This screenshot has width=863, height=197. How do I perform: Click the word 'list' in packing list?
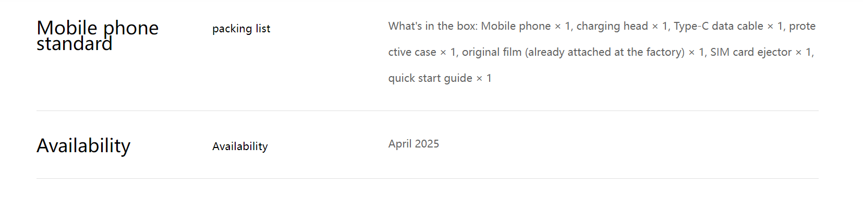[x=263, y=29]
